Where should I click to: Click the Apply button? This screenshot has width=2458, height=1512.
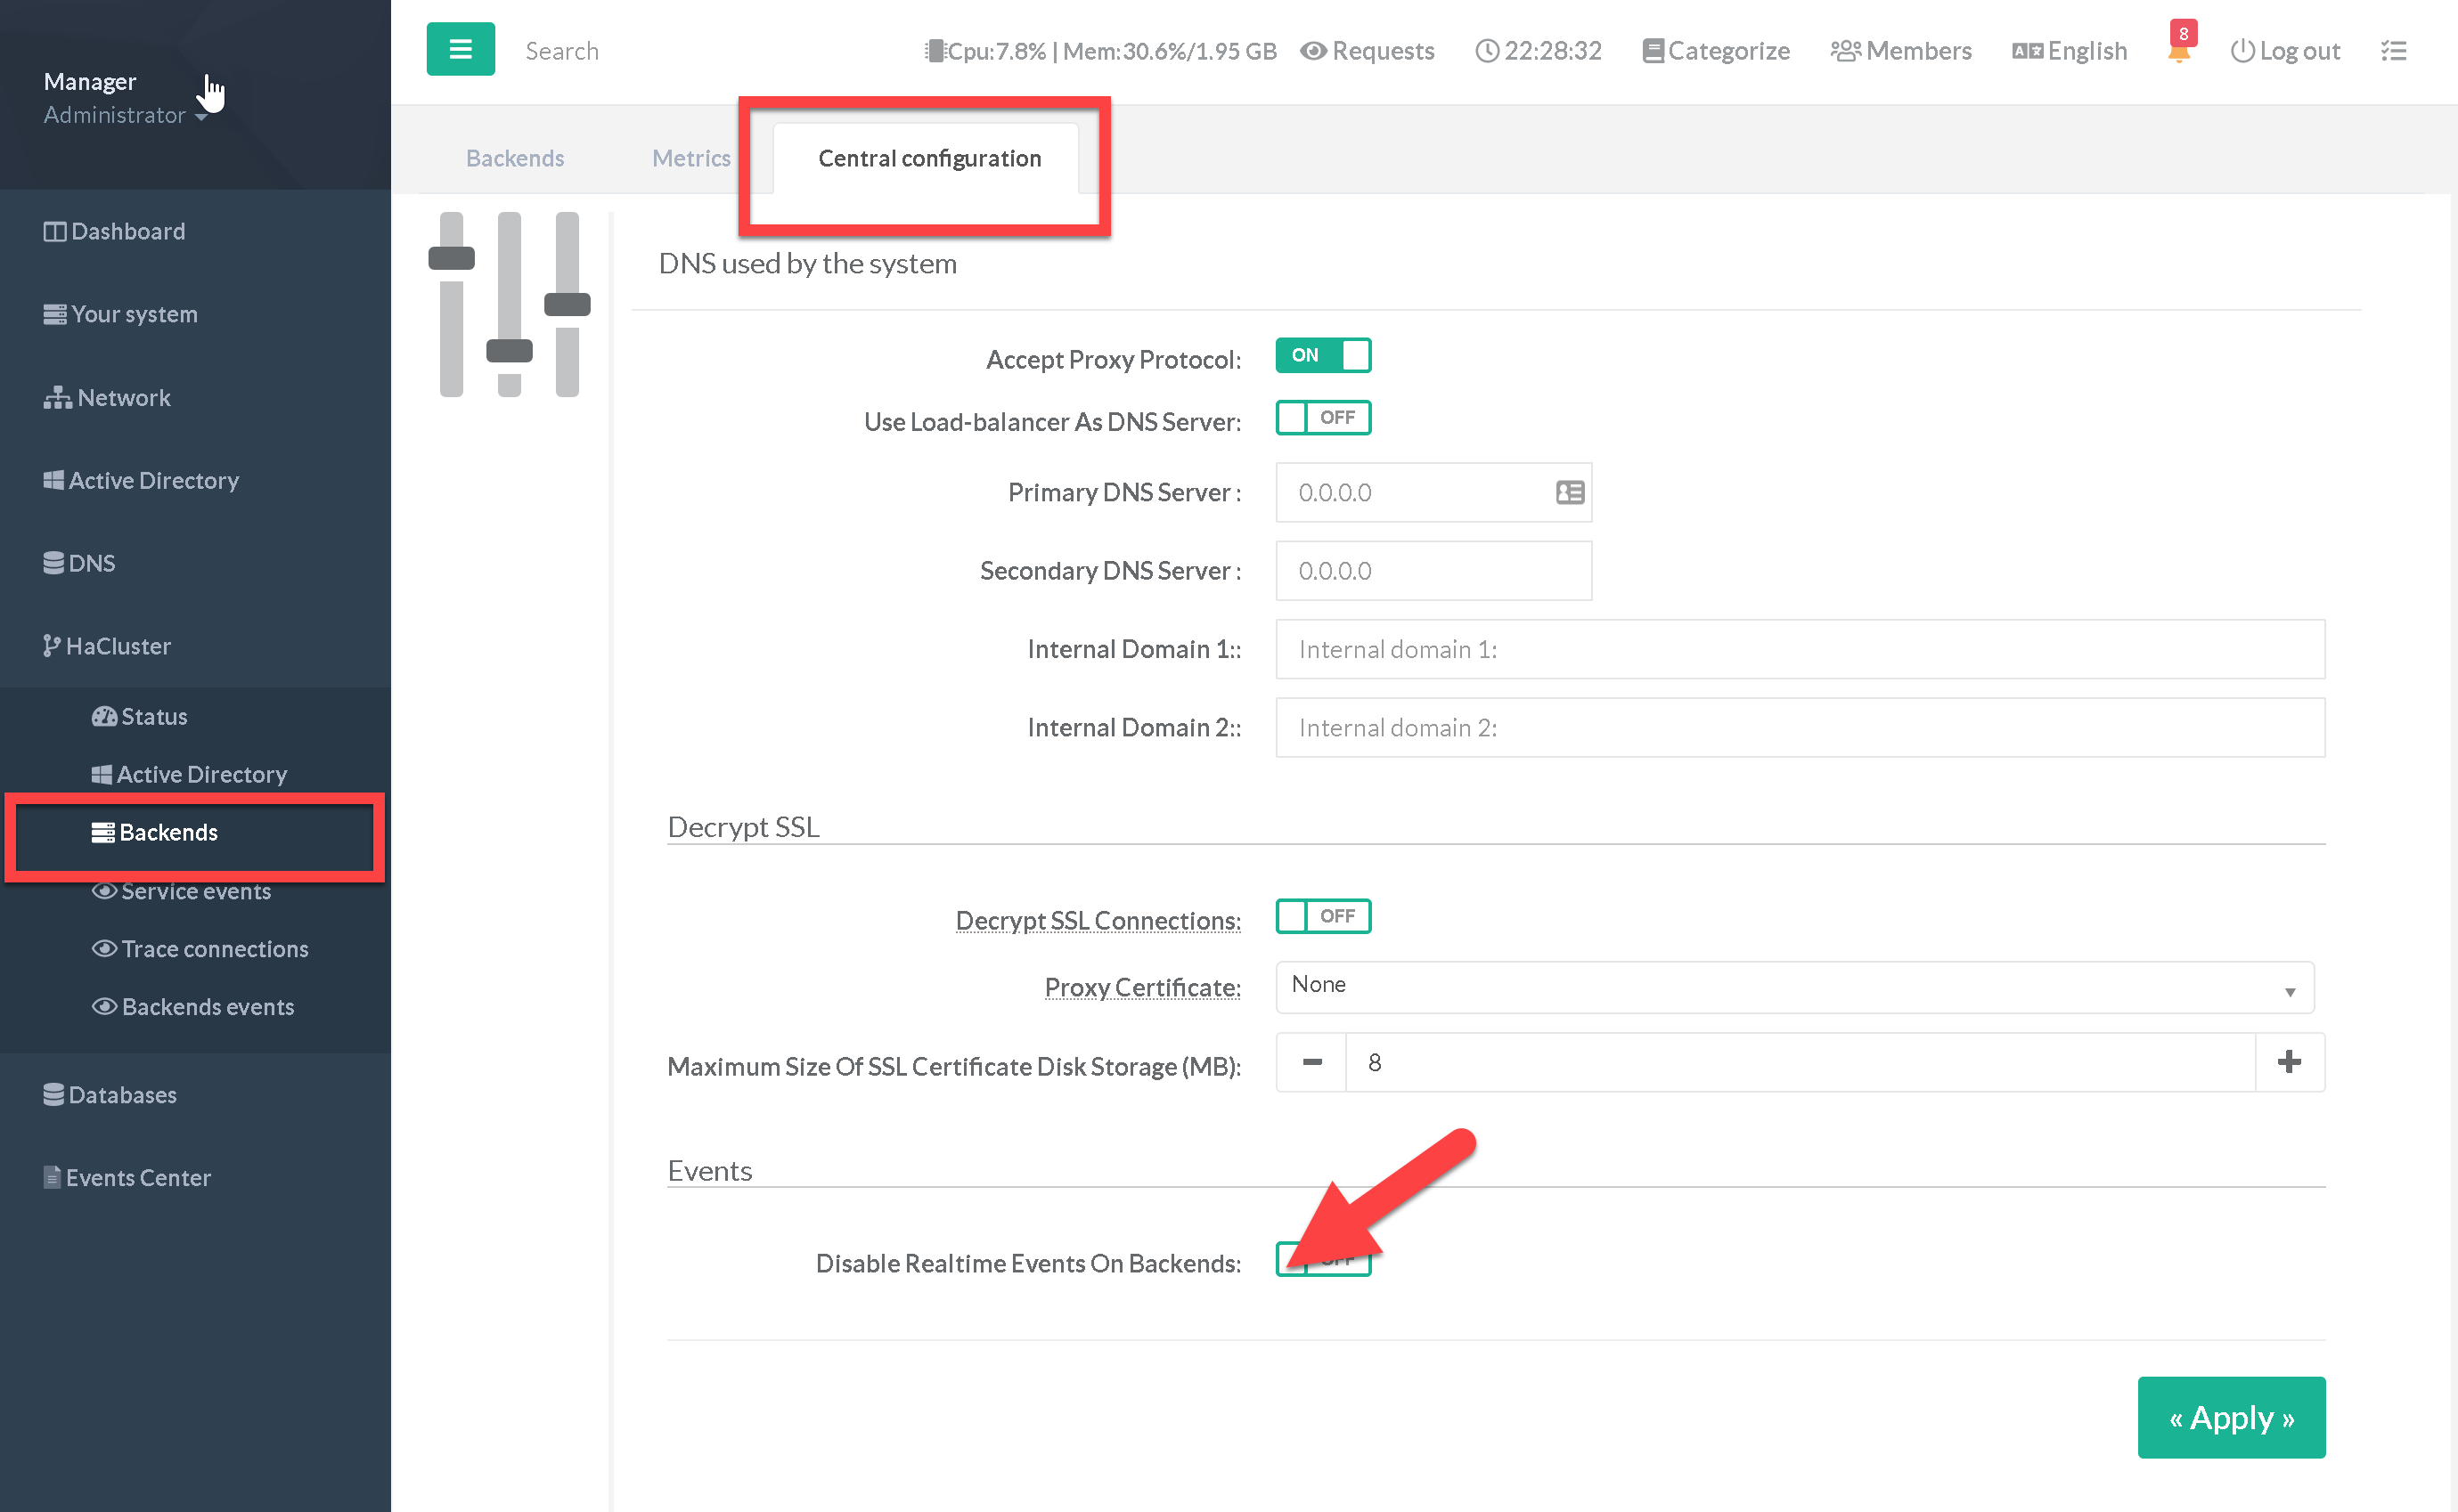pos(2230,1417)
